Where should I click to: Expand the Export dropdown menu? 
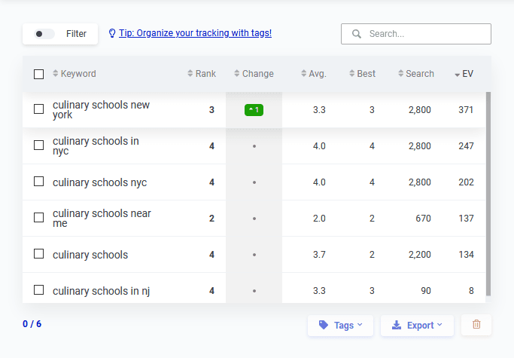[x=417, y=326]
